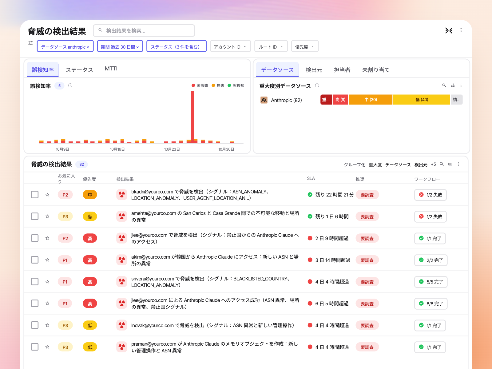Viewport: 492px width, 369px height.
Task: Open the column layout icon in table header
Action: 450,164
